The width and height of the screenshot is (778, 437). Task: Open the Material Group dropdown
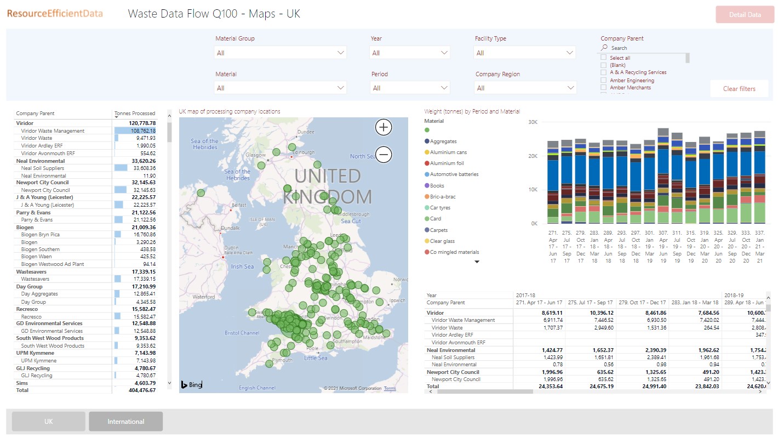(280, 53)
